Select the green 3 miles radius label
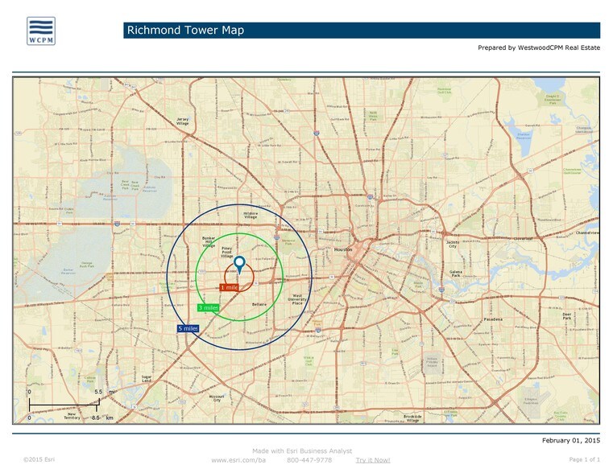Viewport: 613px width, 473px height. click(x=209, y=307)
